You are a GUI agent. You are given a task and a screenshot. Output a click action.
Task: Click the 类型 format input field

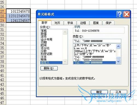tap(97, 41)
